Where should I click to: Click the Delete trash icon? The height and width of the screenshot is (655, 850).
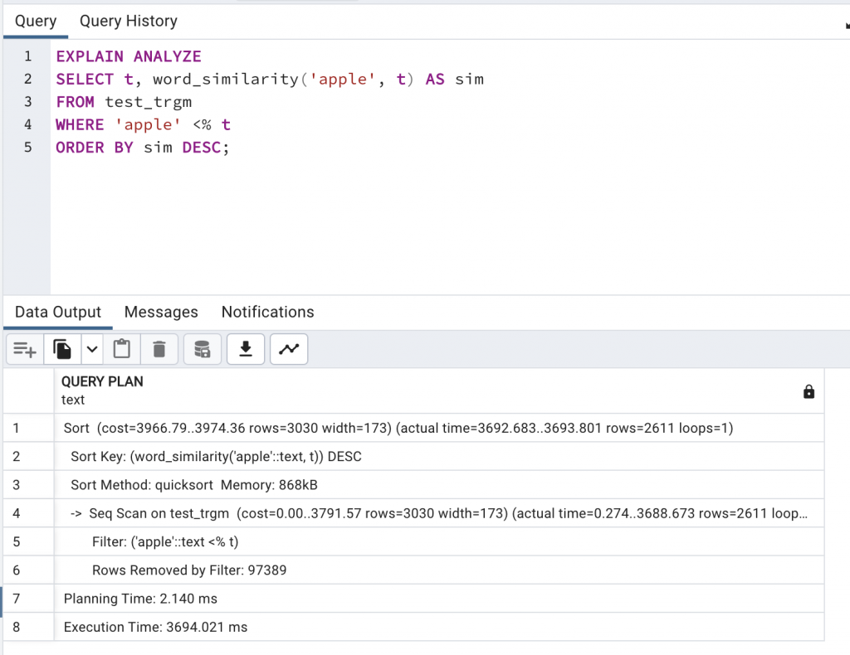pyautogui.click(x=159, y=350)
